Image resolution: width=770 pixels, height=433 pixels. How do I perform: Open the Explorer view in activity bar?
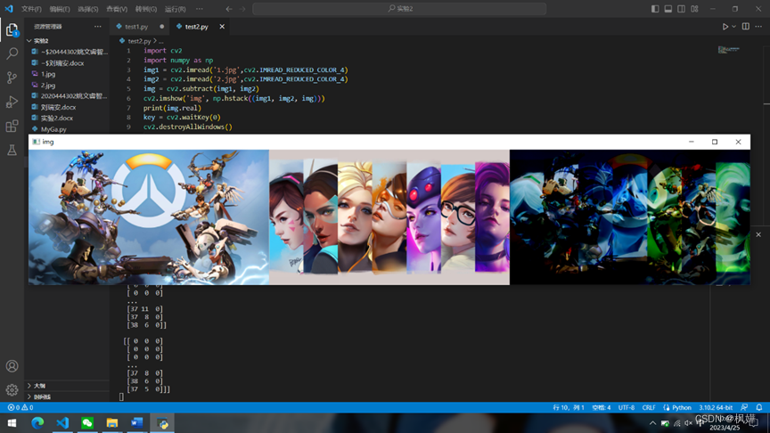(12, 30)
